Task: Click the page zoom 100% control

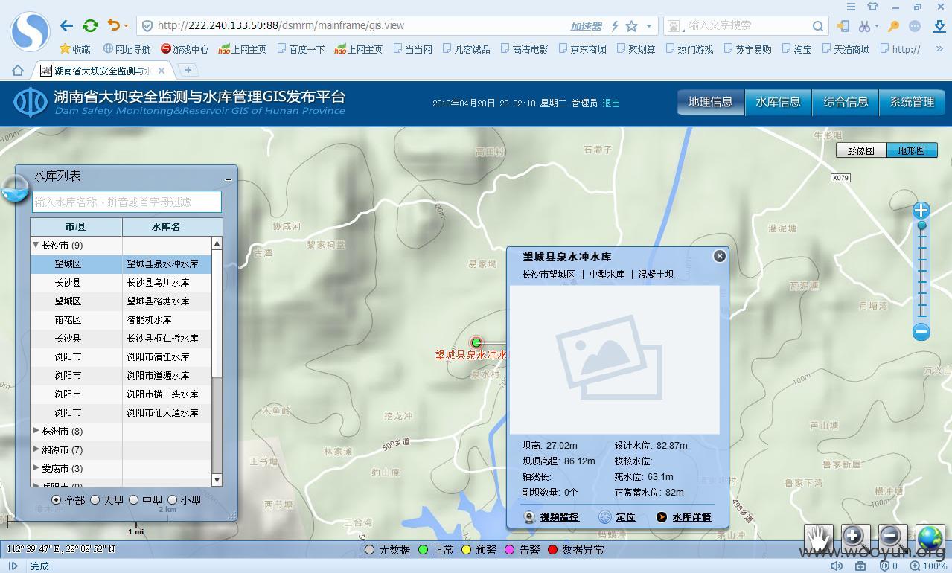Action: click(928, 566)
